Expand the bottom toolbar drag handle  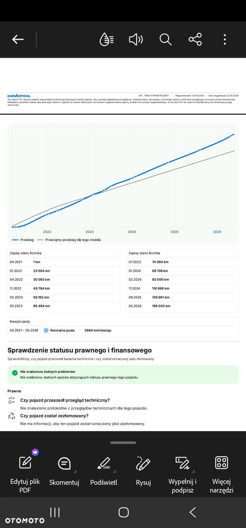pos(123,442)
